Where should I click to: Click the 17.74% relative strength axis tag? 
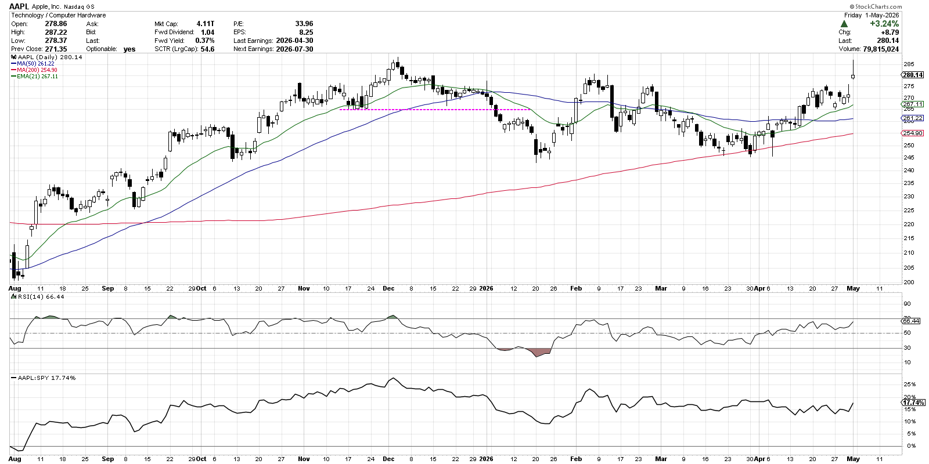(x=913, y=403)
